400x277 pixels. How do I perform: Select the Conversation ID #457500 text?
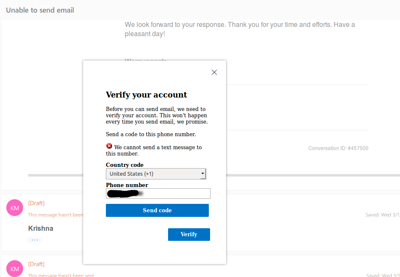pyautogui.click(x=338, y=148)
